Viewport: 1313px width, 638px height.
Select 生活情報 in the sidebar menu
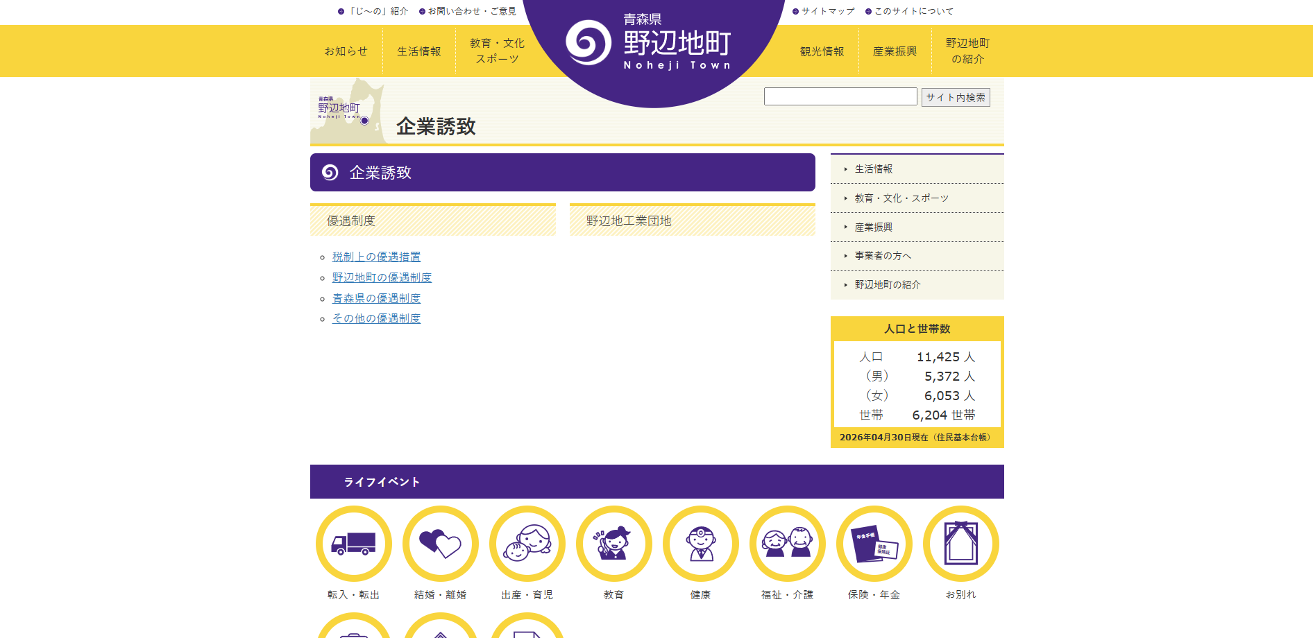[917, 169]
